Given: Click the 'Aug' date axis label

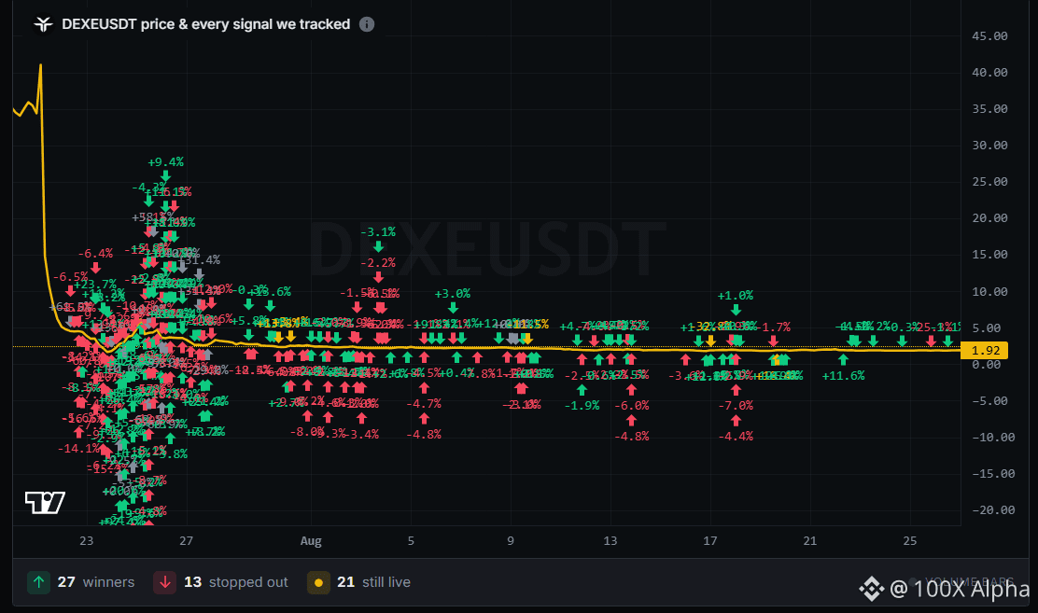Looking at the screenshot, I should [x=311, y=541].
